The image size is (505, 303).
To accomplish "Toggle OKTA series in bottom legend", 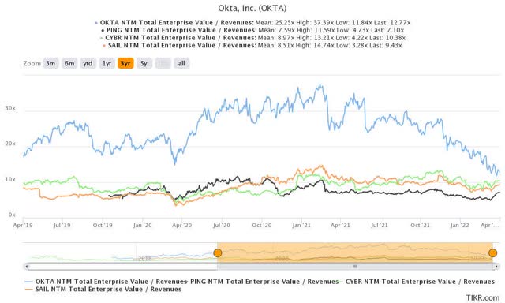I will [x=107, y=282].
